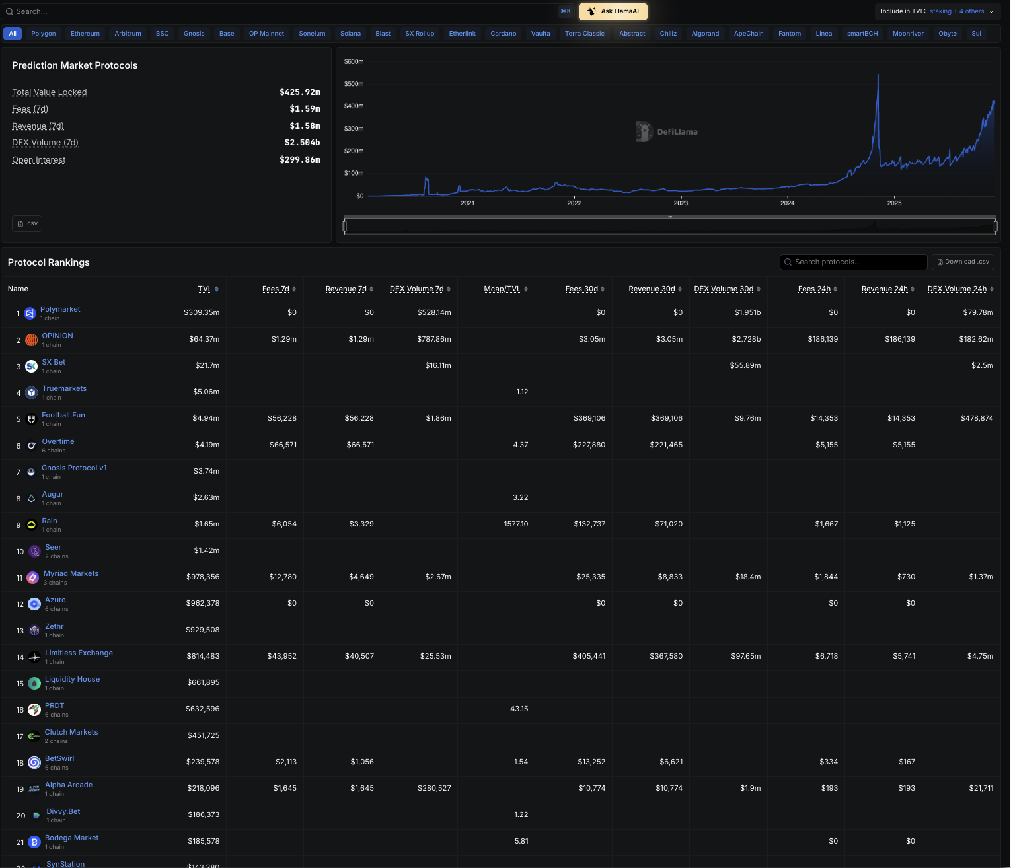The height and width of the screenshot is (868, 1011).
Task: Open the Include in TVL dropdown
Action: click(937, 11)
